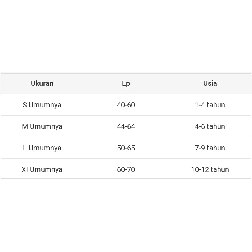The width and height of the screenshot is (252, 252).
Task: Click the M Umumnya size cell
Action: click(x=42, y=126)
